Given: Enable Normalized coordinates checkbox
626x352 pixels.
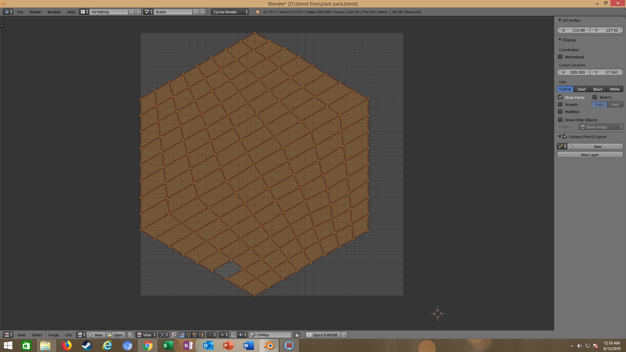Looking at the screenshot, I should pos(560,57).
